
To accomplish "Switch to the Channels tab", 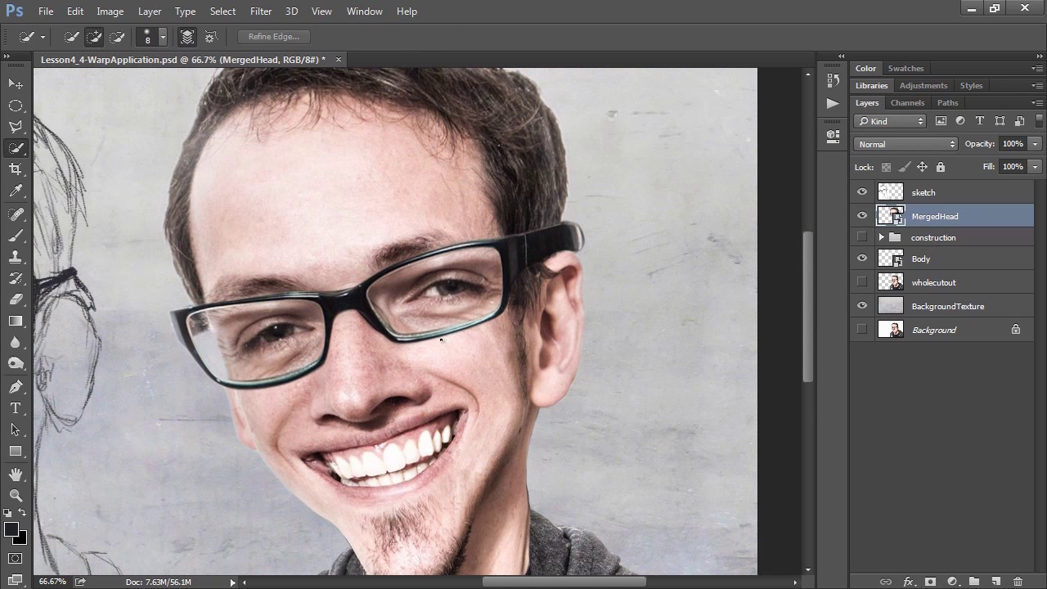I will (907, 103).
